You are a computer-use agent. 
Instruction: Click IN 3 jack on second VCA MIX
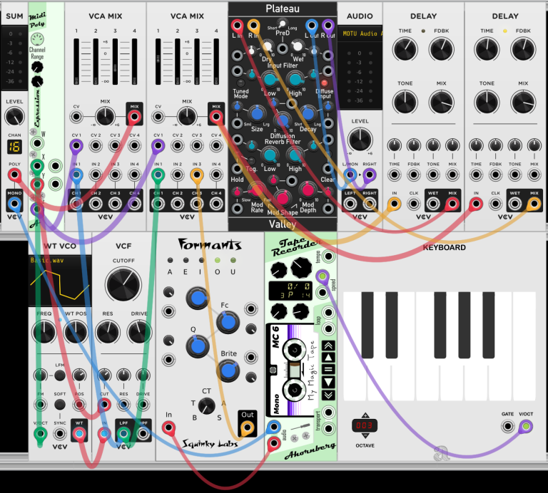pyautogui.click(x=197, y=175)
